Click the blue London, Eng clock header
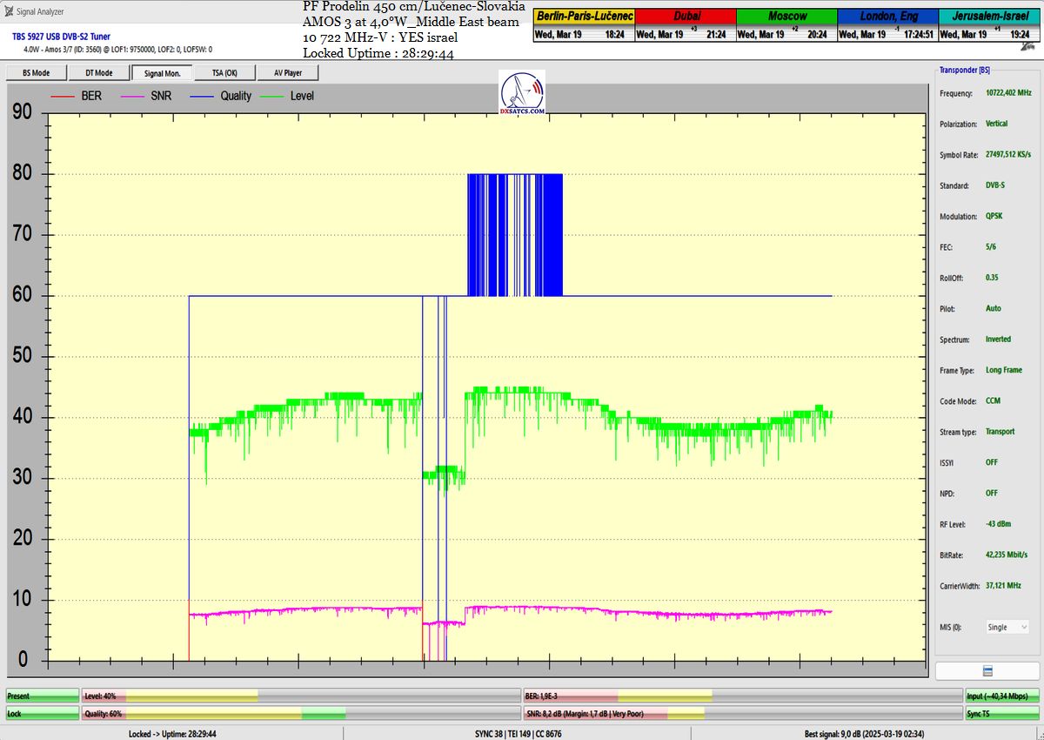 tap(888, 17)
